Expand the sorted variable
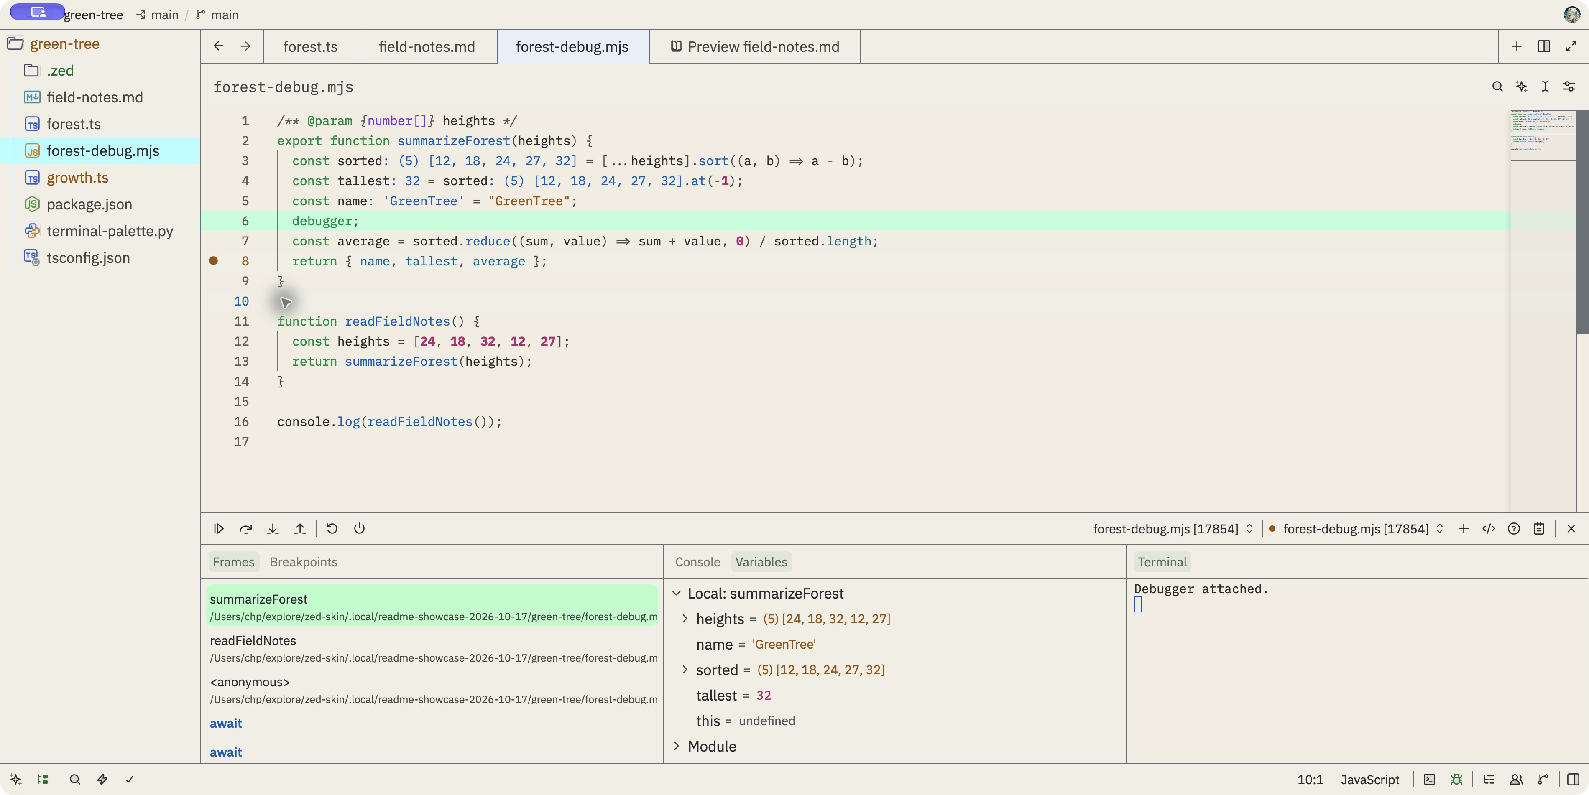Screen dimensions: 1589x795 click(x=685, y=670)
